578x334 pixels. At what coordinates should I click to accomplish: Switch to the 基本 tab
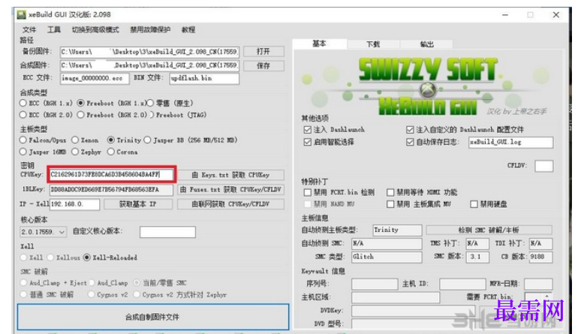click(x=319, y=44)
